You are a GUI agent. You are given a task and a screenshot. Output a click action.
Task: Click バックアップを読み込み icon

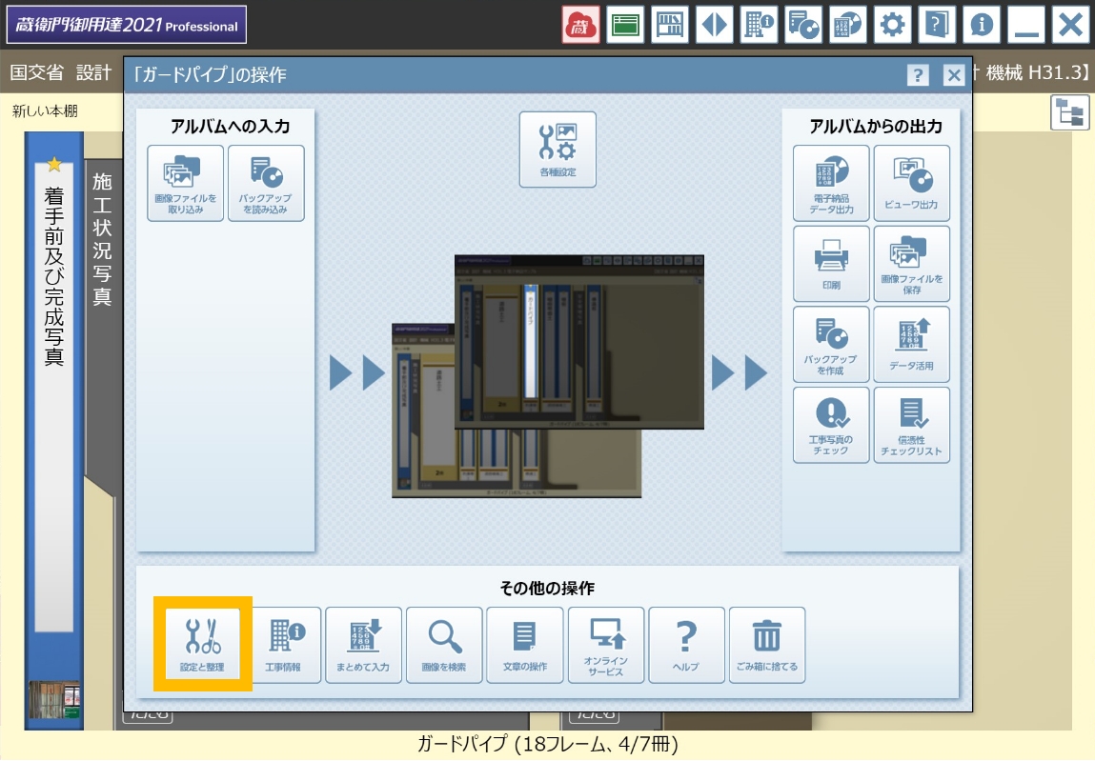(266, 183)
